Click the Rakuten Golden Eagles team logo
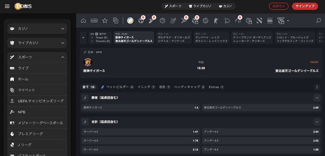This screenshot has height=156, width=325. tap(314, 62)
